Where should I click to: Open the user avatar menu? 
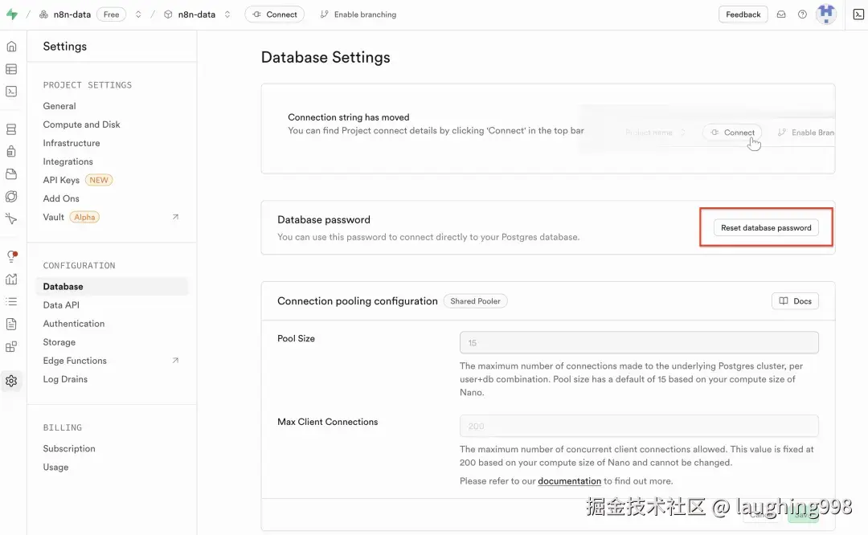pos(825,14)
